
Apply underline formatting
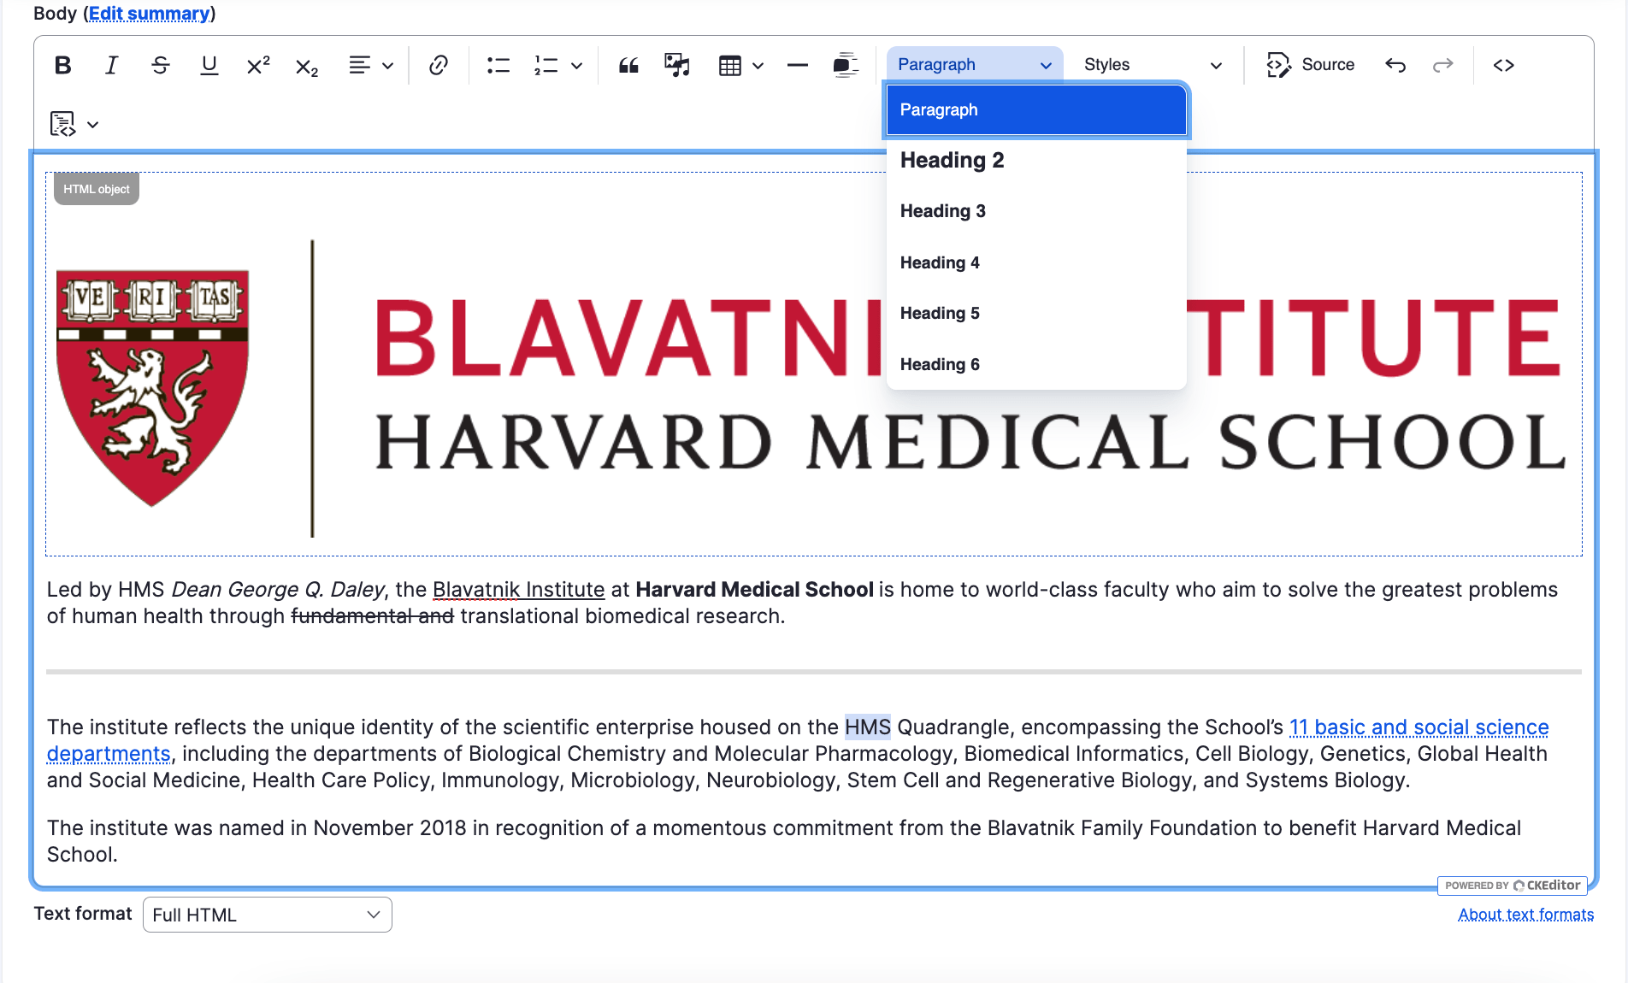pos(209,65)
